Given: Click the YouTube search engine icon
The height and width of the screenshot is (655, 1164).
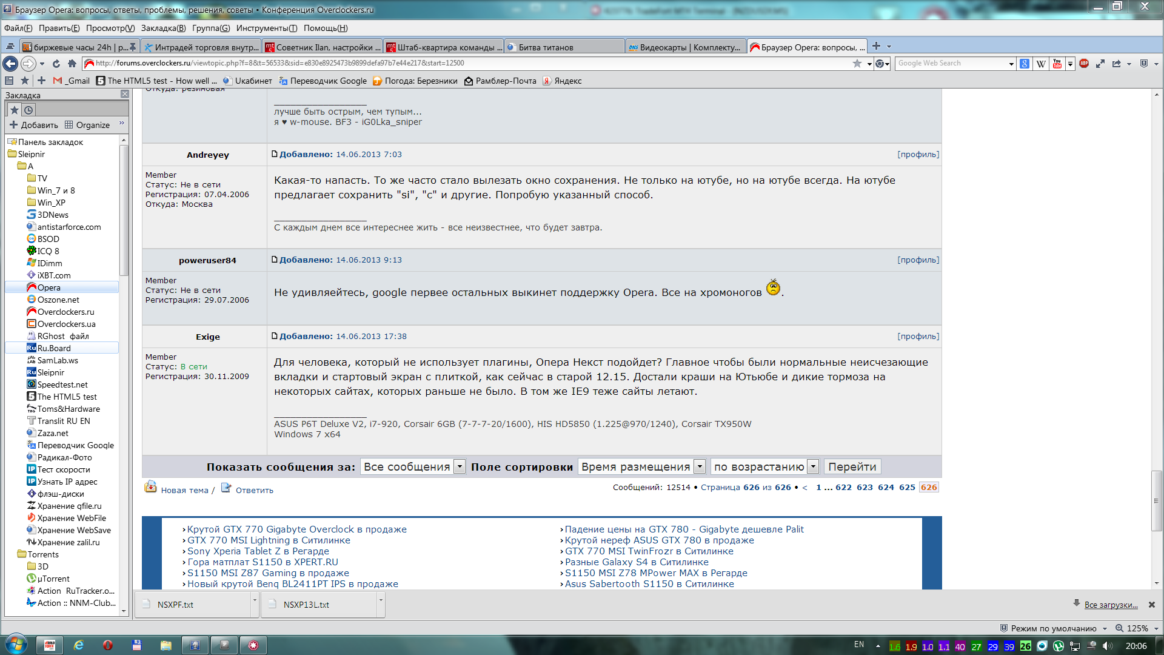Looking at the screenshot, I should pos(1057,63).
